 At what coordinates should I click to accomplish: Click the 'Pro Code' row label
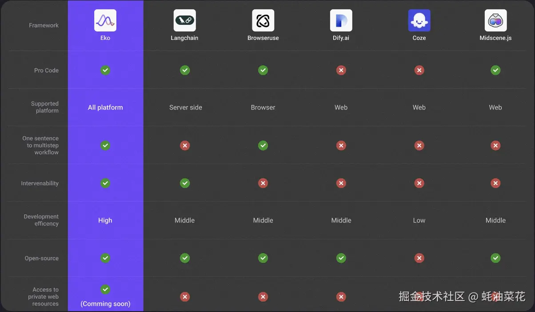pos(46,70)
